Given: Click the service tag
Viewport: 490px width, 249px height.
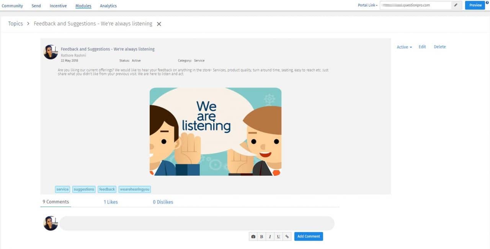Looking at the screenshot, I should [62, 189].
